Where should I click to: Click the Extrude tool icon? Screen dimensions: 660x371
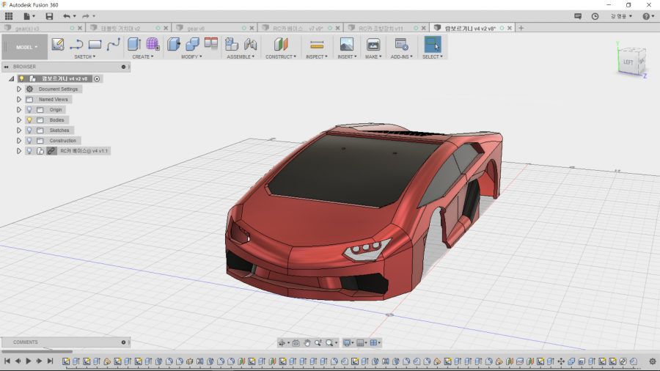(134, 44)
